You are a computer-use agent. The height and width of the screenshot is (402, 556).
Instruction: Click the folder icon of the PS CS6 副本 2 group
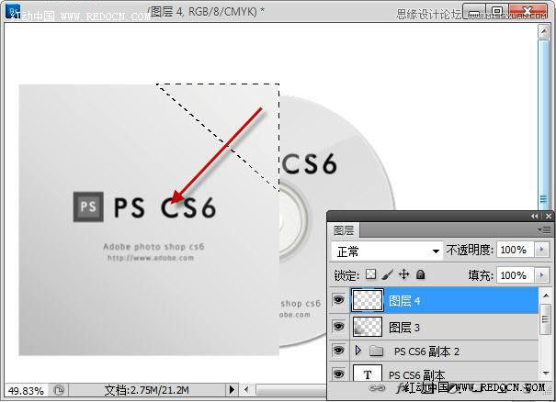click(376, 351)
